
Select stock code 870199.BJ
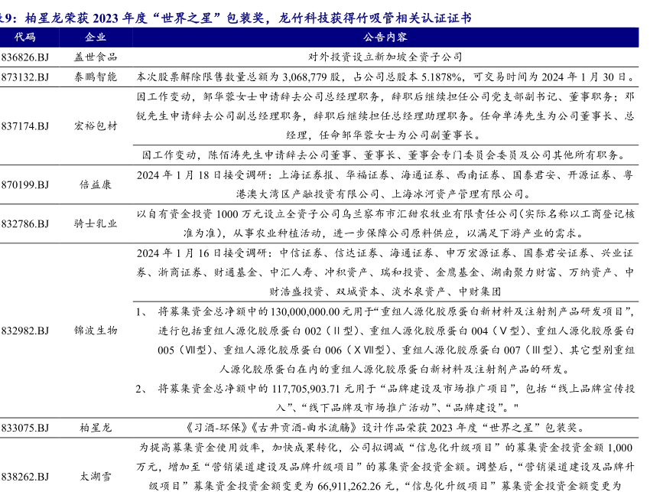coord(25,184)
